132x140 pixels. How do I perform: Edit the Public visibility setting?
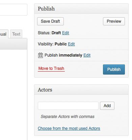tap(71, 44)
